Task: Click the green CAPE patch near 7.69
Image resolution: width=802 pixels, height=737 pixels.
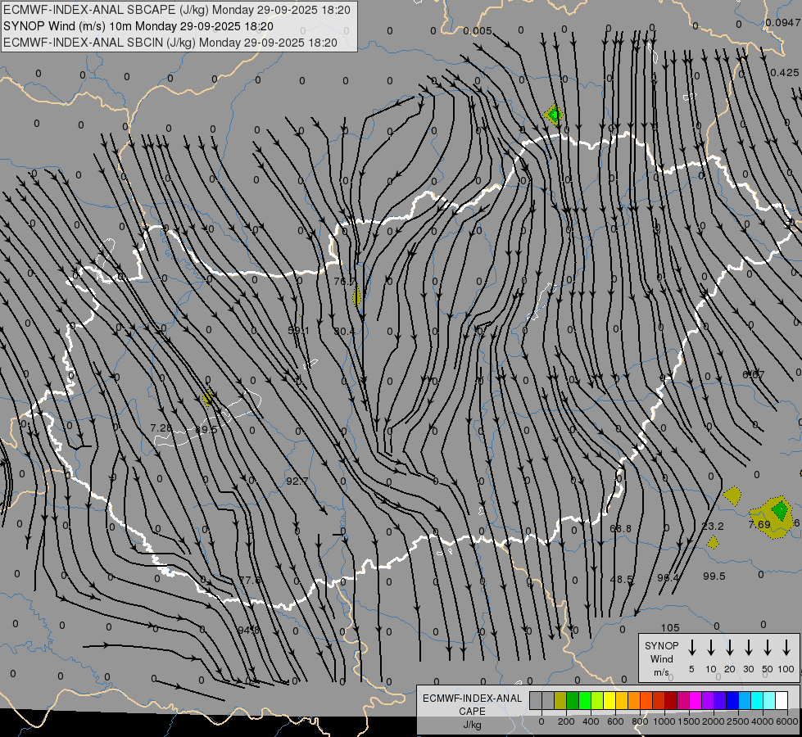Action: [779, 511]
